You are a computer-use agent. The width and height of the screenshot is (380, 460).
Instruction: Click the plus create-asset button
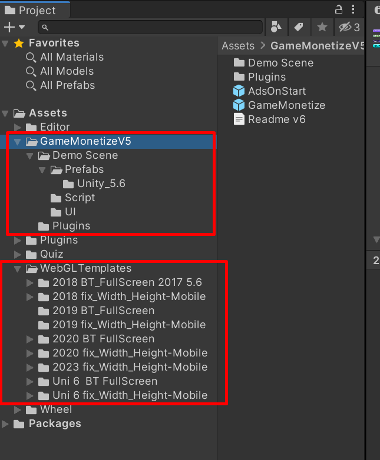9,27
